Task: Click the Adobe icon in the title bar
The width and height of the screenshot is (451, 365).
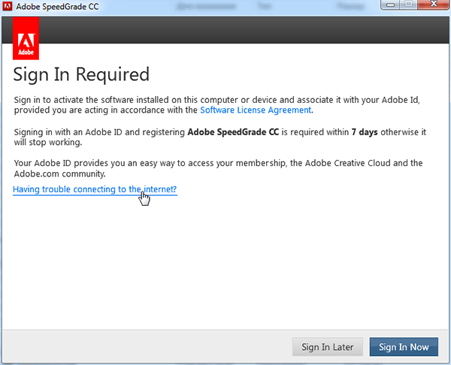Action: coord(8,6)
